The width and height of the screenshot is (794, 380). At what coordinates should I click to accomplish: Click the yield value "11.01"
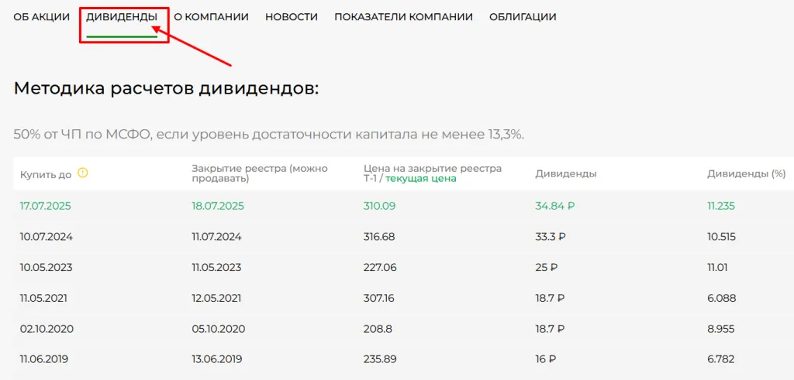(717, 268)
